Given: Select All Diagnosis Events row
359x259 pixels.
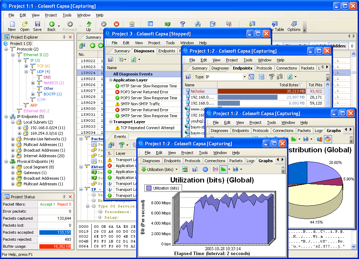Looking at the screenshot, I should pyautogui.click(x=143, y=74).
